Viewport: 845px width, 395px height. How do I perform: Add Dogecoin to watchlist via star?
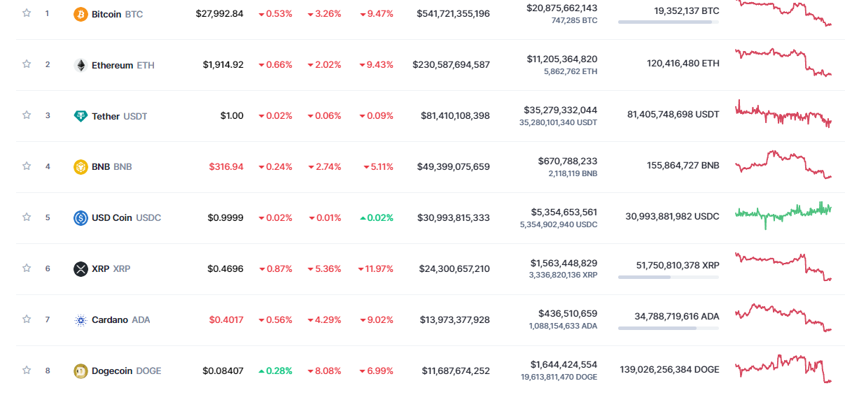click(x=27, y=371)
